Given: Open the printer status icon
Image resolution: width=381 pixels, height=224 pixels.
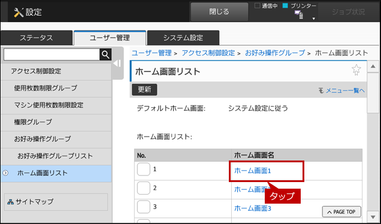Looking at the screenshot, I should coord(299,15).
